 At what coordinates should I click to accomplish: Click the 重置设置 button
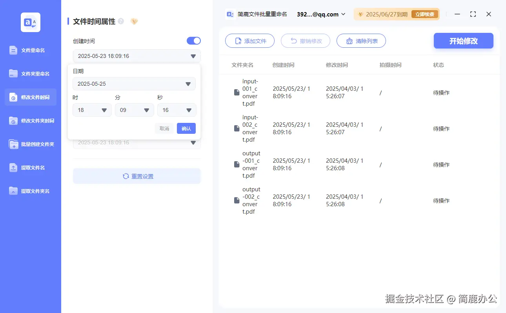point(137,176)
